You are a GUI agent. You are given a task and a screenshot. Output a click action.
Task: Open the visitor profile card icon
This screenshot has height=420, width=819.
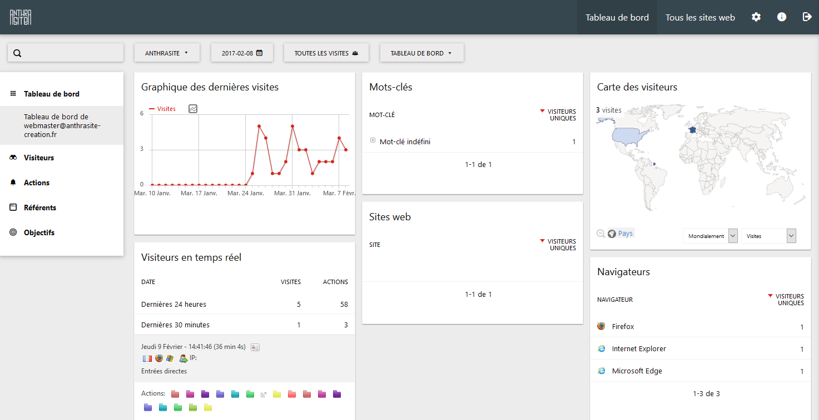point(255,347)
